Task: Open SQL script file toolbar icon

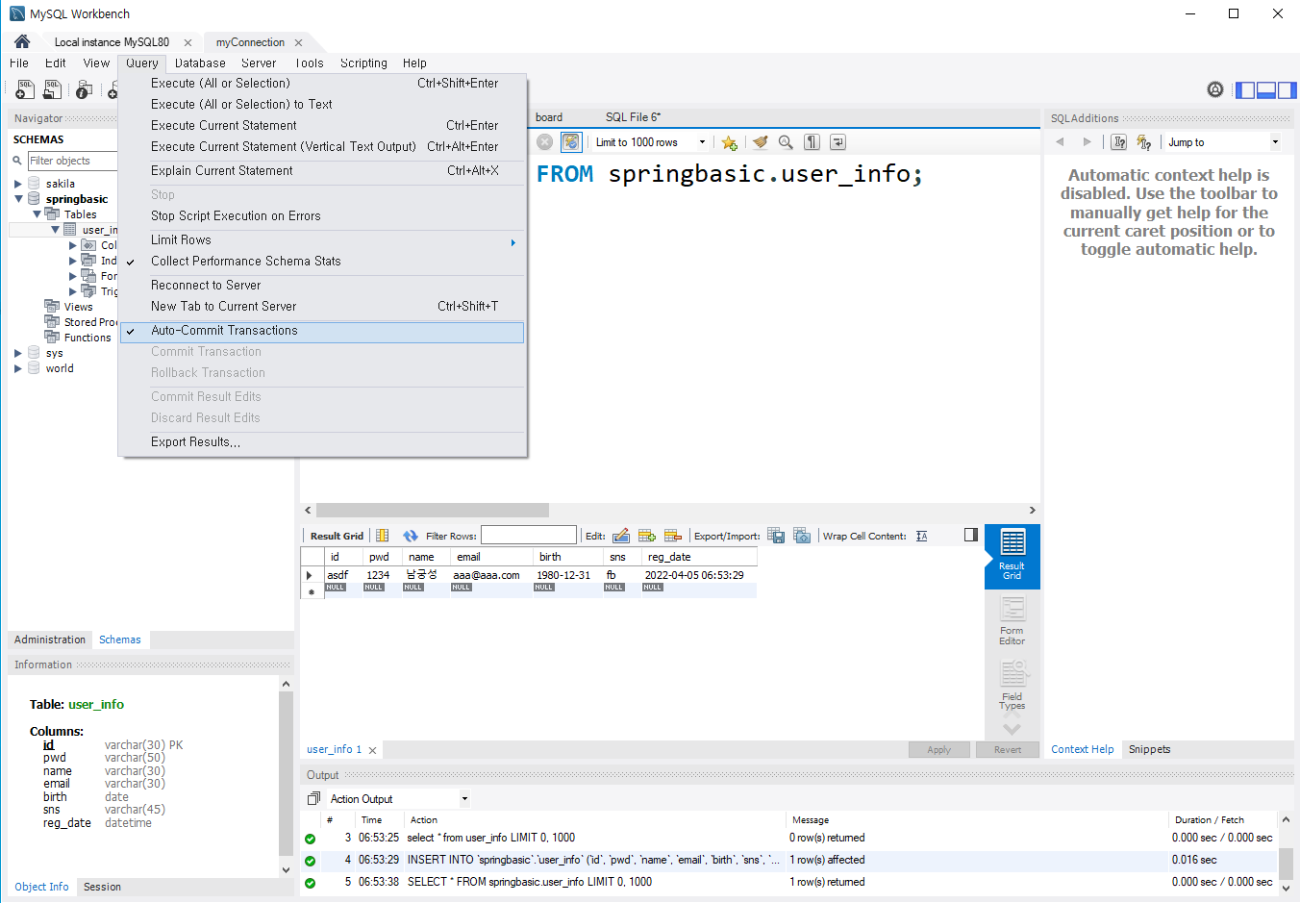Action: (x=53, y=89)
